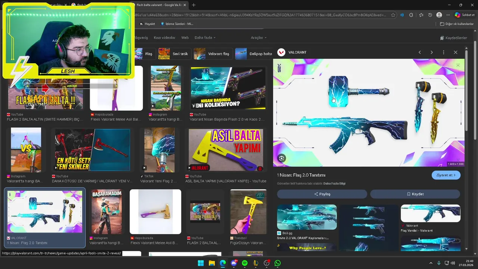The height and width of the screenshot is (269, 478).
Task: Open the TikTok Valorant Yeni Flaş 2 thumbnail
Action: 159,150
